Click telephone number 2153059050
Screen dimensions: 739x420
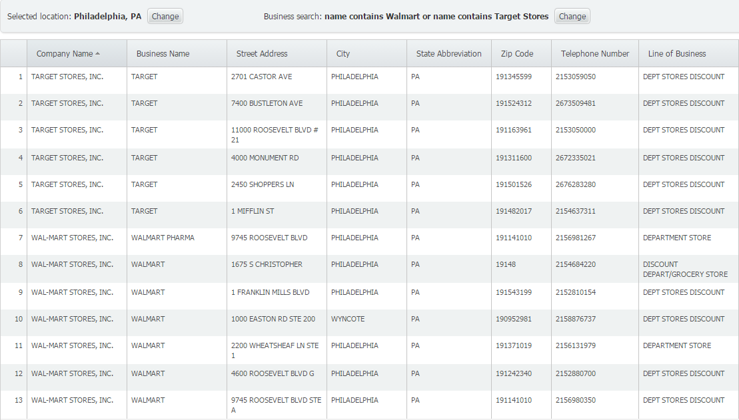575,77
